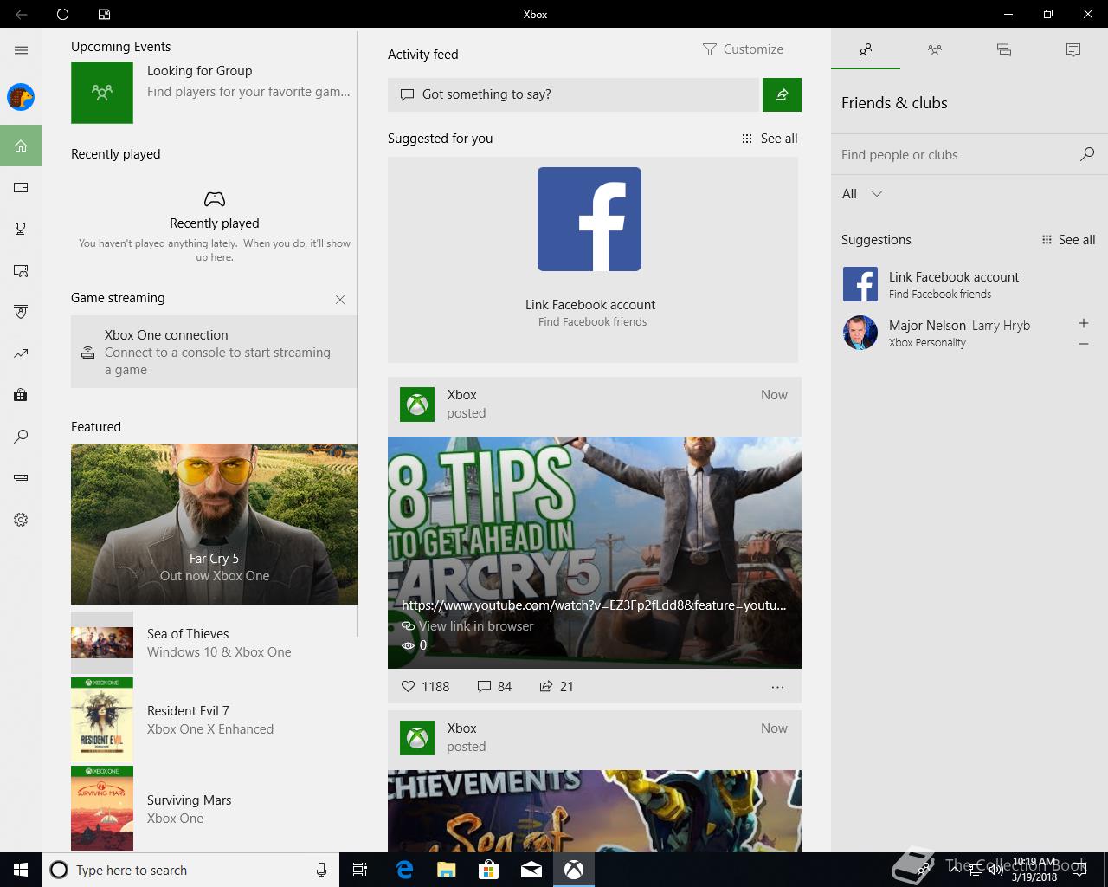Open Microsoft Store bag icon in sidebar
Viewport: 1108px width, 887px height.
coord(21,395)
